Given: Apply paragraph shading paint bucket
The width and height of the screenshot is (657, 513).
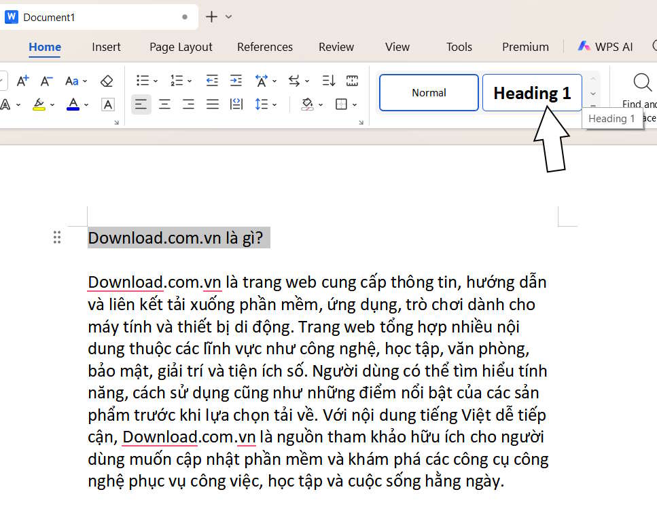Looking at the screenshot, I should tap(307, 104).
